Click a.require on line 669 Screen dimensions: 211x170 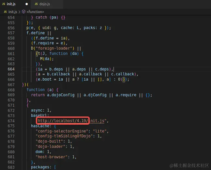click(126, 95)
